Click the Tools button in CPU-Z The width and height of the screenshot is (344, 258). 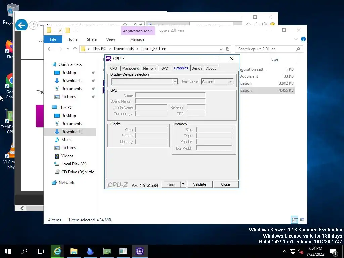coord(171,184)
